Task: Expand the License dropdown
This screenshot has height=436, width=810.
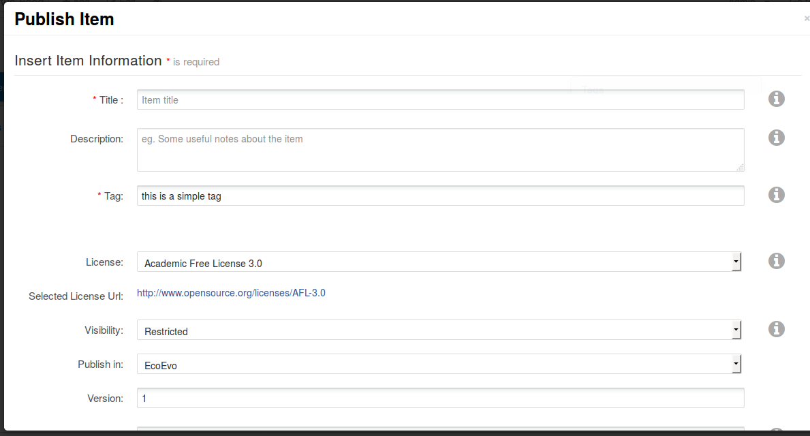Action: coord(439,262)
